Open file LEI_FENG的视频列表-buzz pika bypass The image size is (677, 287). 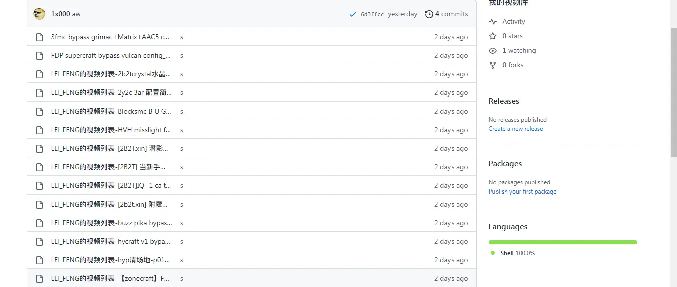click(111, 223)
